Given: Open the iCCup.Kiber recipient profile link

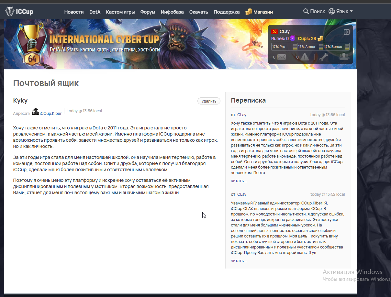Looking at the screenshot, I should (x=50, y=113).
